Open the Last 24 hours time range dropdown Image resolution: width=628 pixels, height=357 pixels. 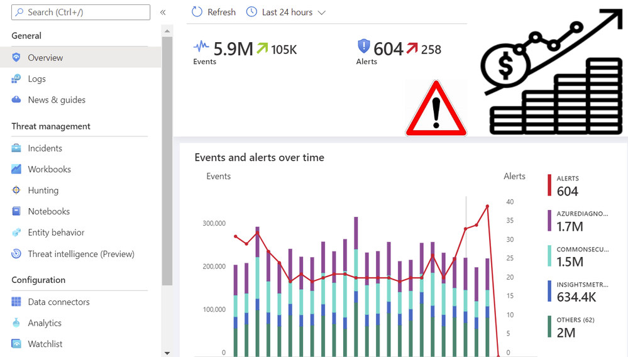(286, 13)
